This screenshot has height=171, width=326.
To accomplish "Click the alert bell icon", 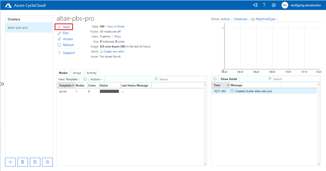I will (101, 52).
